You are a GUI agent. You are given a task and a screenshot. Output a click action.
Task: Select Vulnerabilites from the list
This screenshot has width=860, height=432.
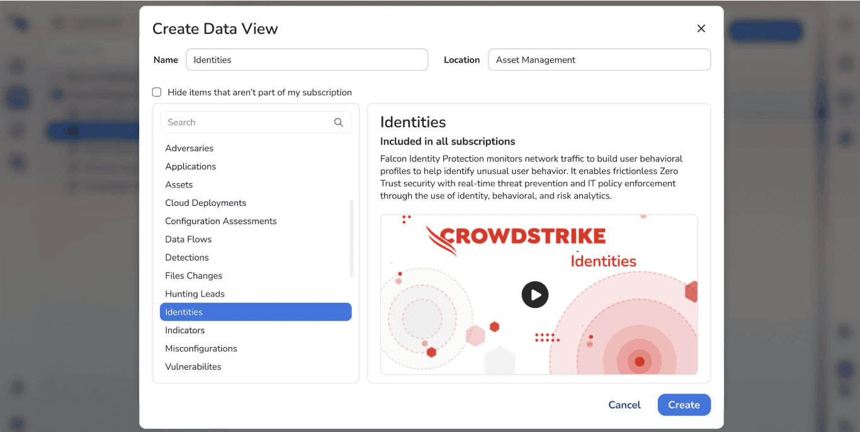coord(256,367)
